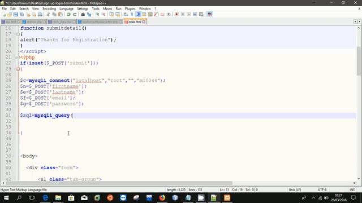This screenshot has width=362, height=203.
Task: Click synchronize vertical scrolling icon
Action: point(111,14)
